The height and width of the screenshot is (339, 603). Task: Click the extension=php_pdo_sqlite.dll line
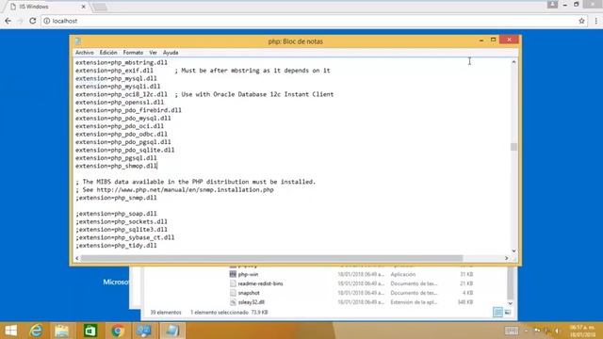[125, 150]
